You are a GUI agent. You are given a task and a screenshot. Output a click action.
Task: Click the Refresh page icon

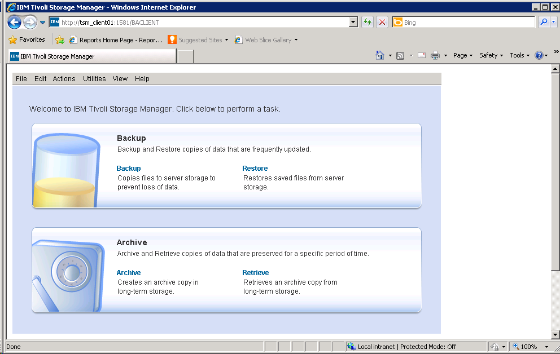368,23
